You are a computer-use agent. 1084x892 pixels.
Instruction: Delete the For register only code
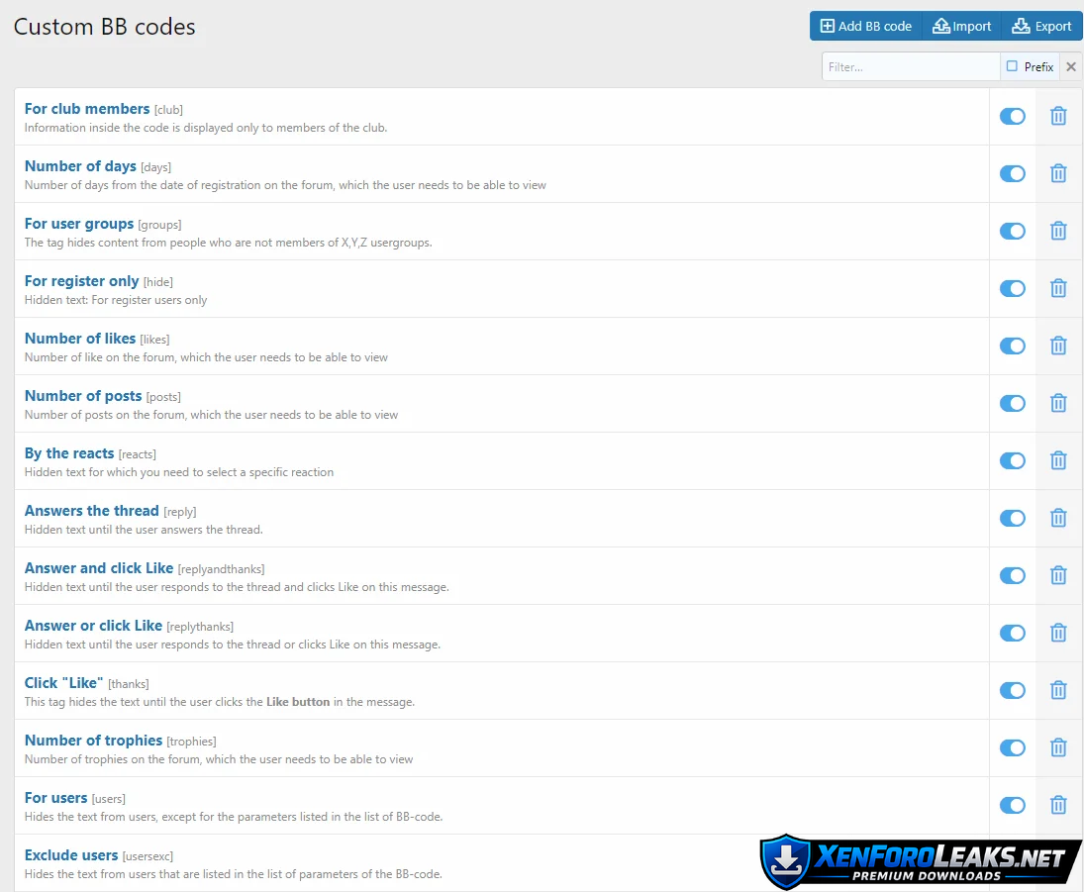(x=1058, y=289)
